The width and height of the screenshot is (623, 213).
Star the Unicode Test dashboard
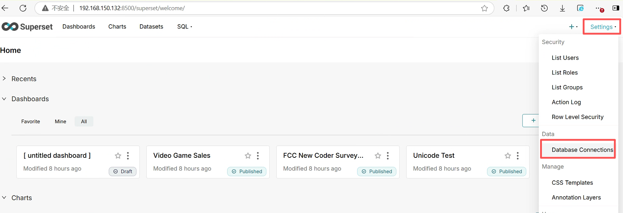click(507, 156)
